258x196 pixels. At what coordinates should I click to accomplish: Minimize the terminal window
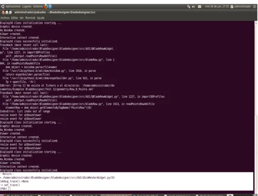click(7, 12)
